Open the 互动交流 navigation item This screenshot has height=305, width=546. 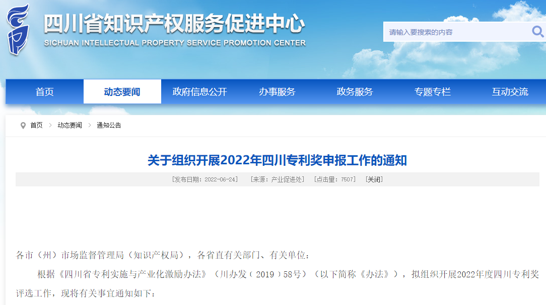click(510, 92)
